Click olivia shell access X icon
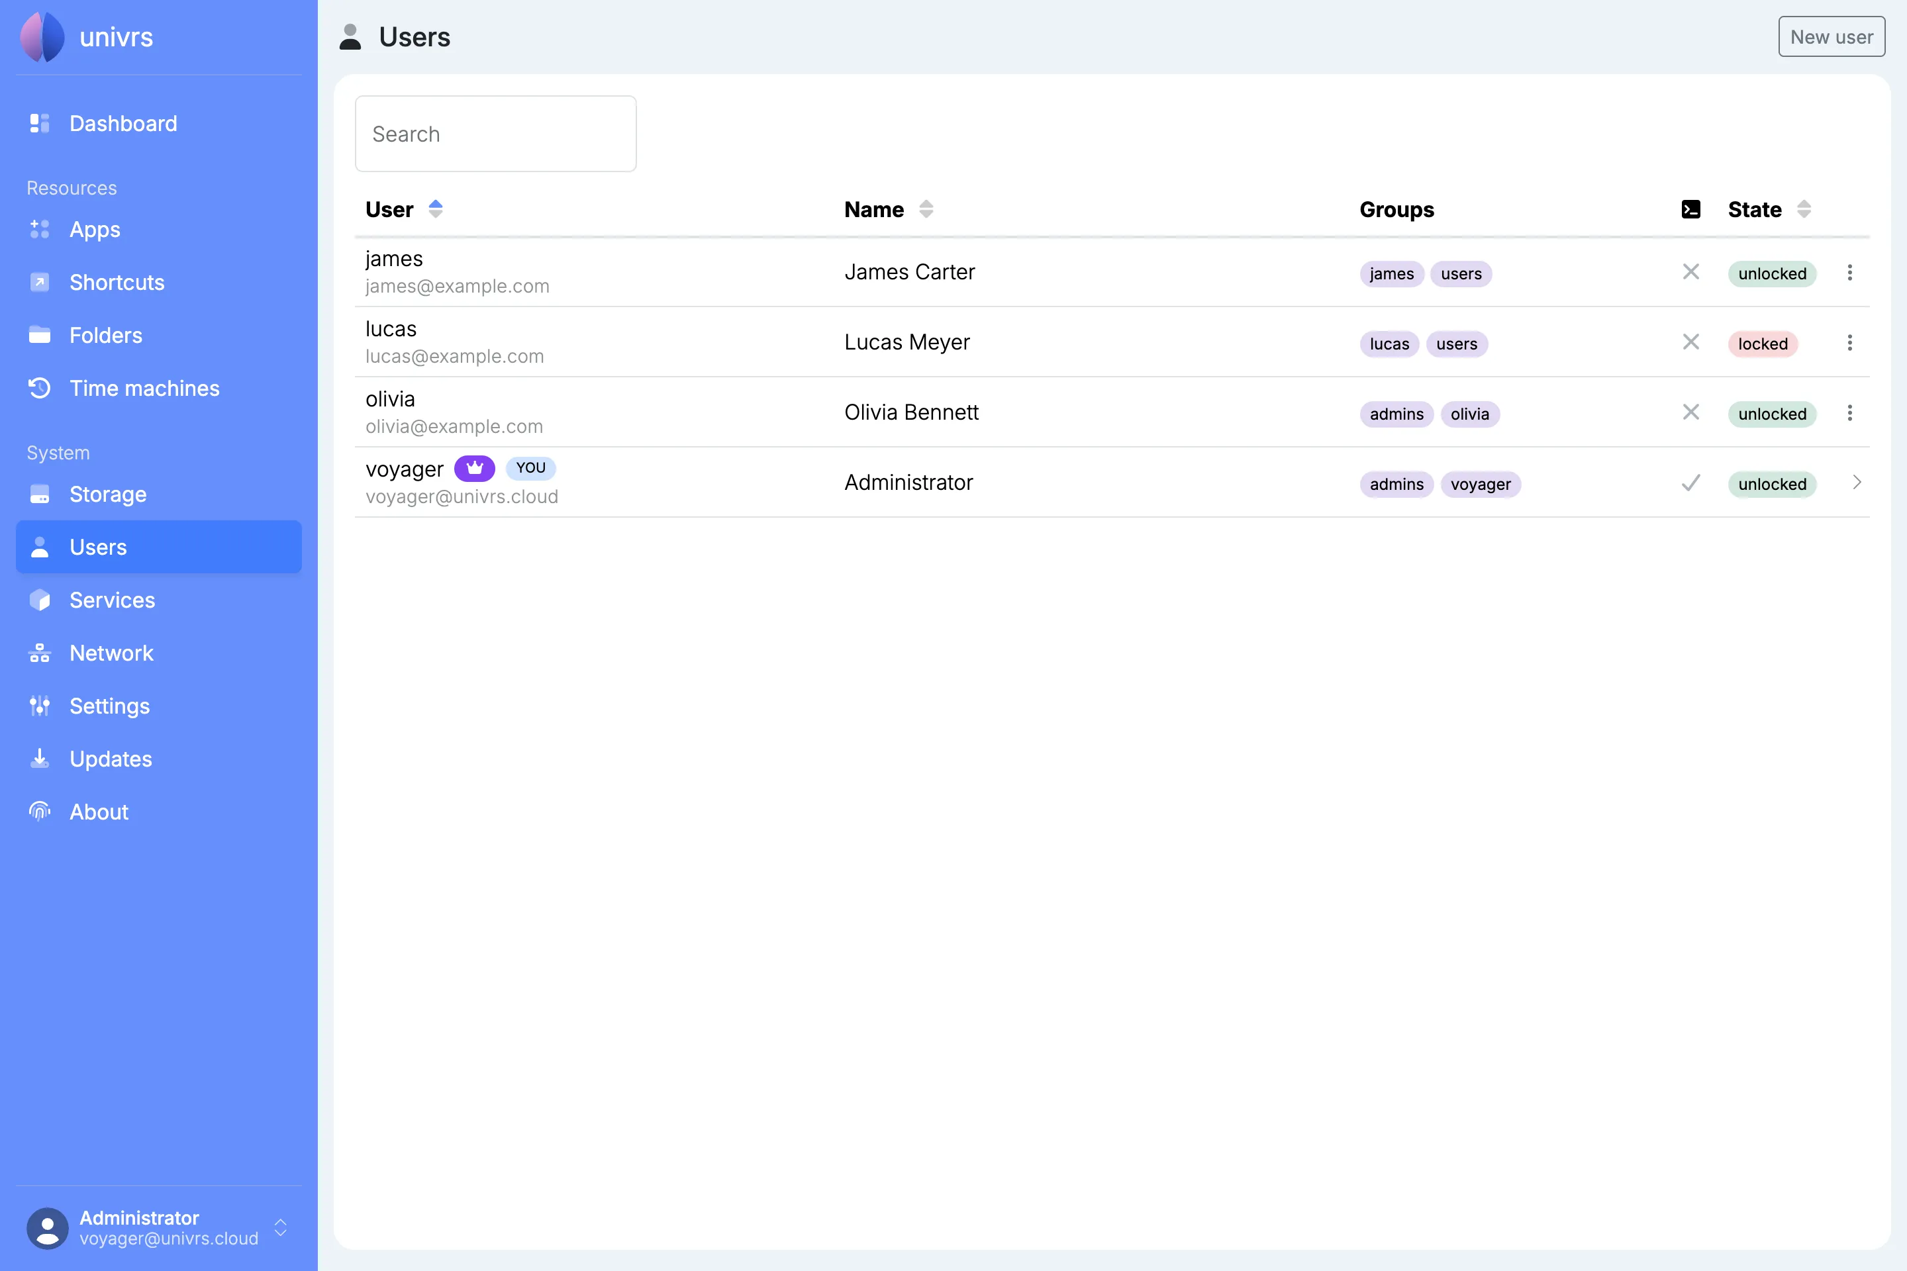 point(1690,412)
